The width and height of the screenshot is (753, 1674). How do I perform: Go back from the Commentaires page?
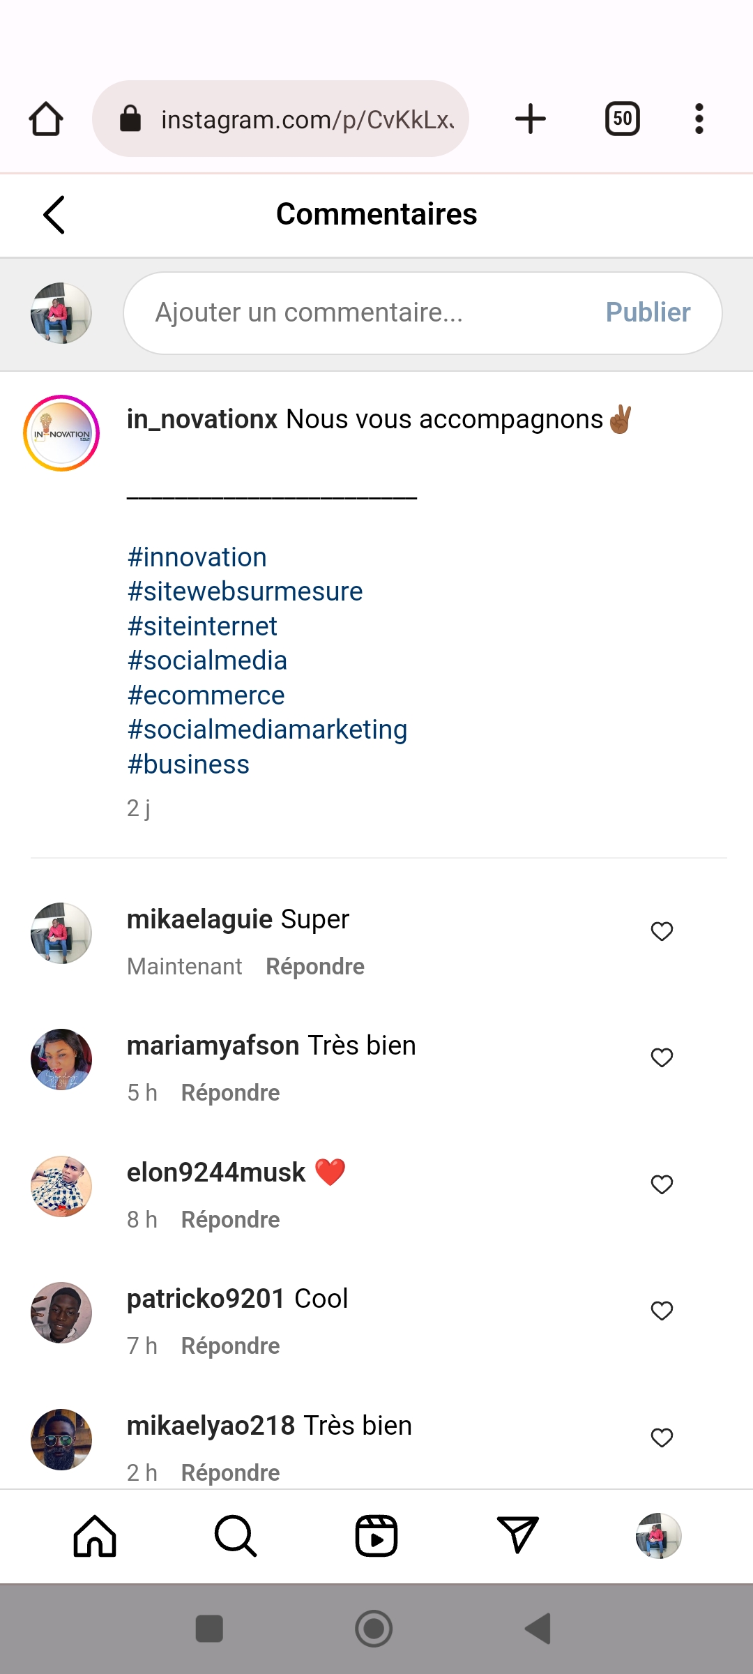tap(54, 215)
